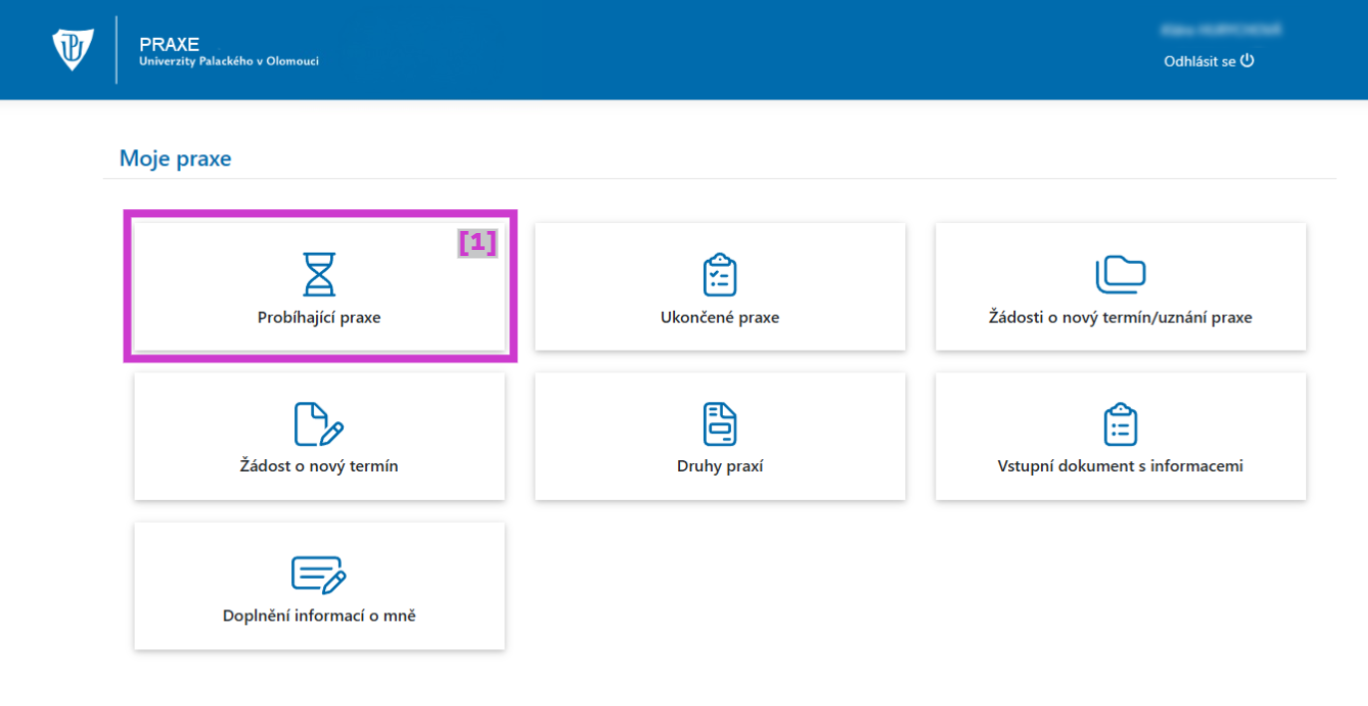Select the Doplnění informací o mně label
The image size is (1368, 706).
coord(319,615)
